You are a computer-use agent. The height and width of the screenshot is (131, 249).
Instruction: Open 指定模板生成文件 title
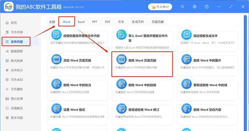(205, 36)
